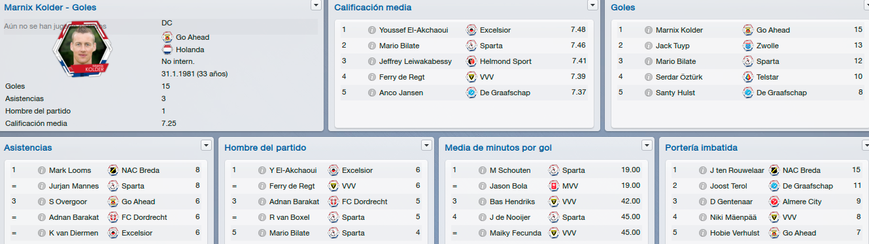
Task: Expand Hombre del partido panel dropdown
Action: click(426, 145)
